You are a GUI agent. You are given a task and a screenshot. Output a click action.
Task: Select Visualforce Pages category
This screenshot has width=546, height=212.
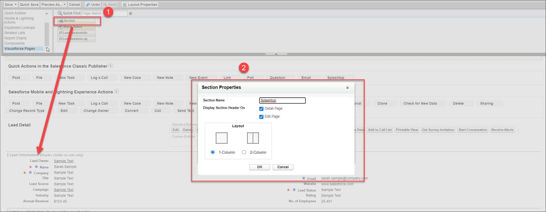pyautogui.click(x=20, y=49)
